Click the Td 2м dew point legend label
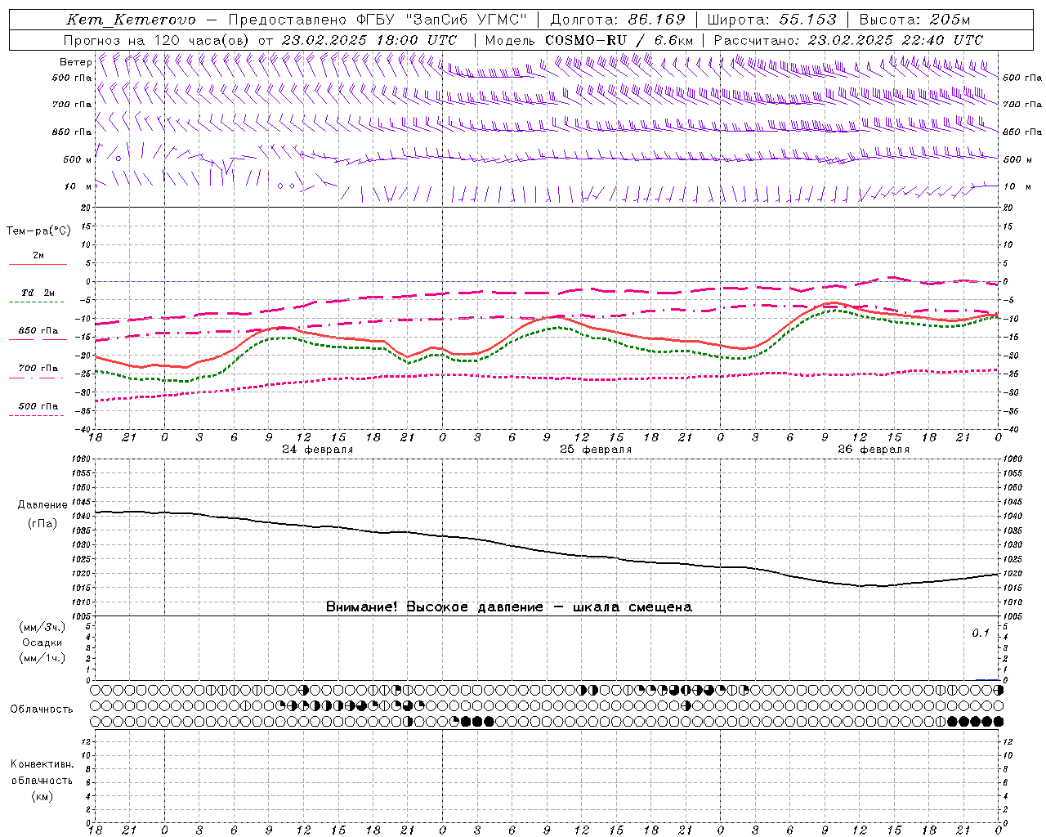Viewport: 1046px width, 837px height. tap(38, 293)
